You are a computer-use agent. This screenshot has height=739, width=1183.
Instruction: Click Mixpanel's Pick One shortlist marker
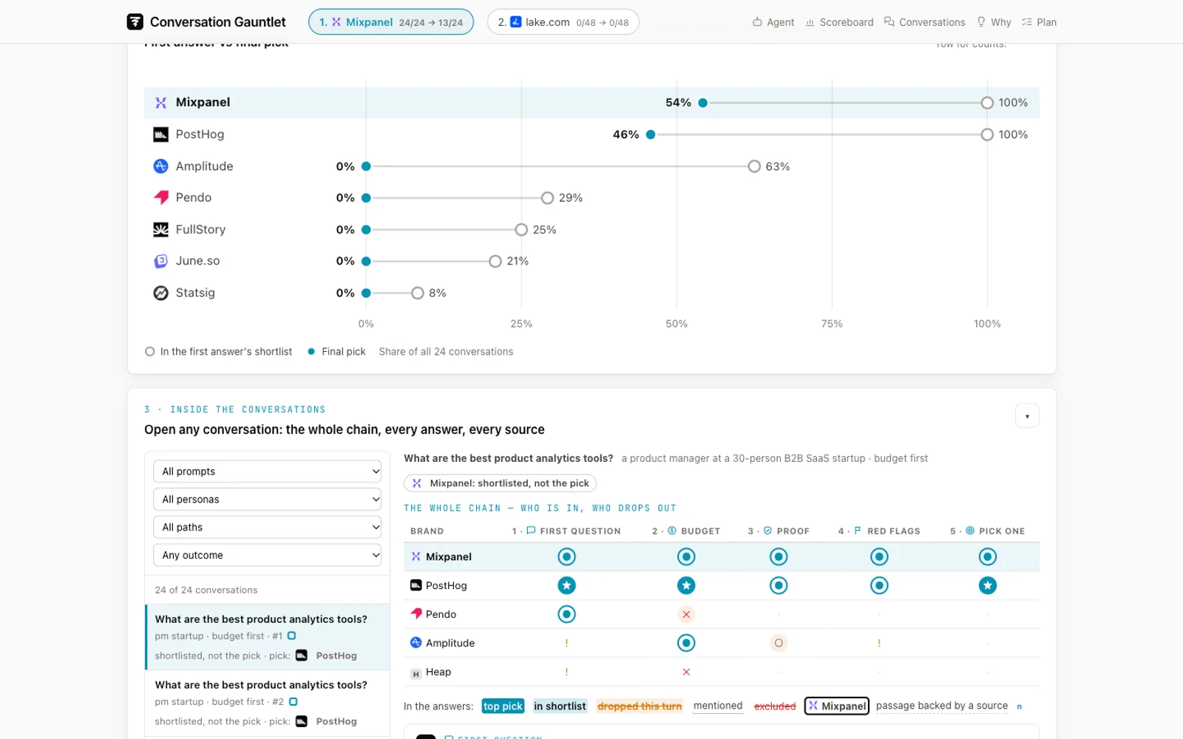click(988, 556)
